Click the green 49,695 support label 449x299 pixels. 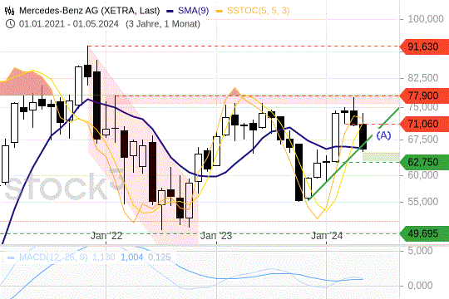425,233
